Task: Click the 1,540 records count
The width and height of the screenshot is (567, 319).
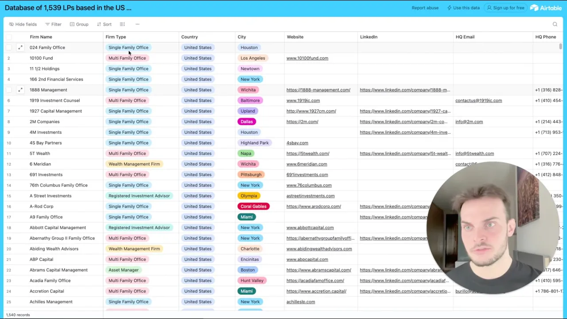Action: (18, 315)
